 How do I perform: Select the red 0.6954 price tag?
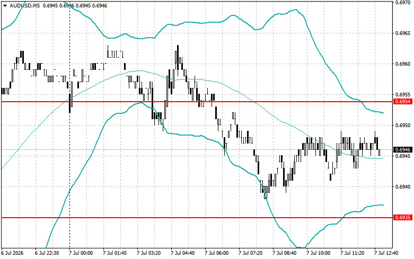coord(403,102)
